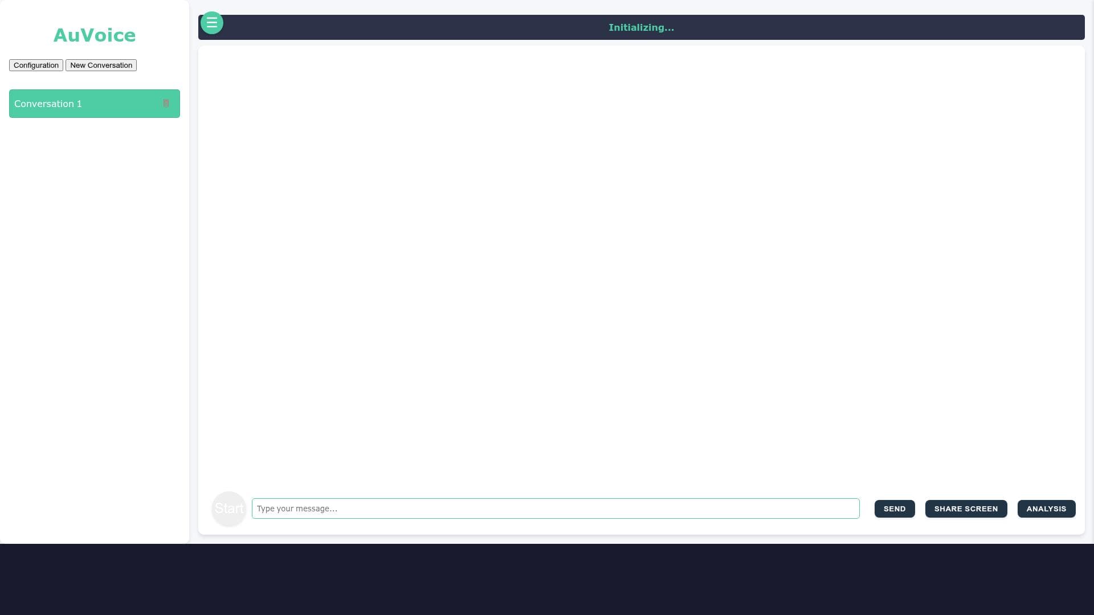Click the SEND button
Viewport: 1094px width, 615px height.
[895, 509]
